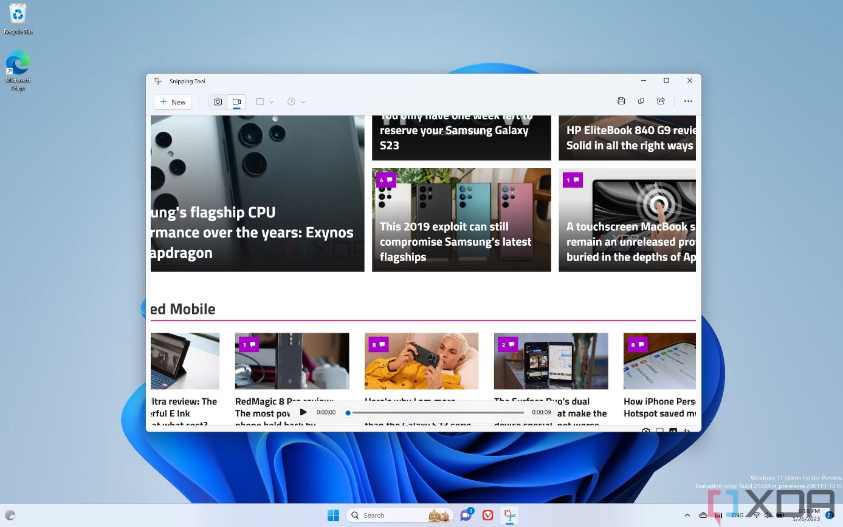The height and width of the screenshot is (527, 843).
Task: Click Snipping Tool icon in taskbar
Action: tap(509, 515)
